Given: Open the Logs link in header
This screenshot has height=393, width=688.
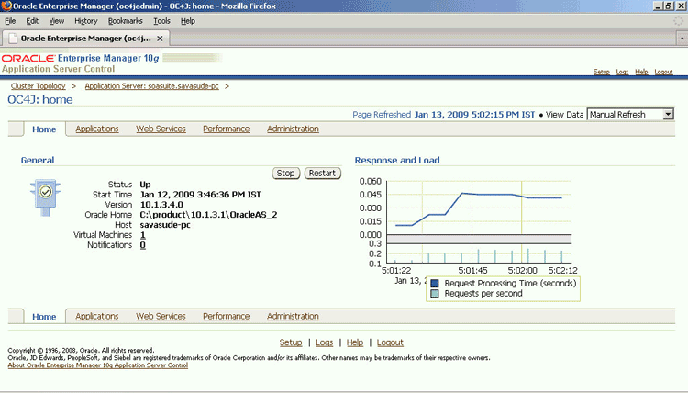Looking at the screenshot, I should tap(622, 72).
